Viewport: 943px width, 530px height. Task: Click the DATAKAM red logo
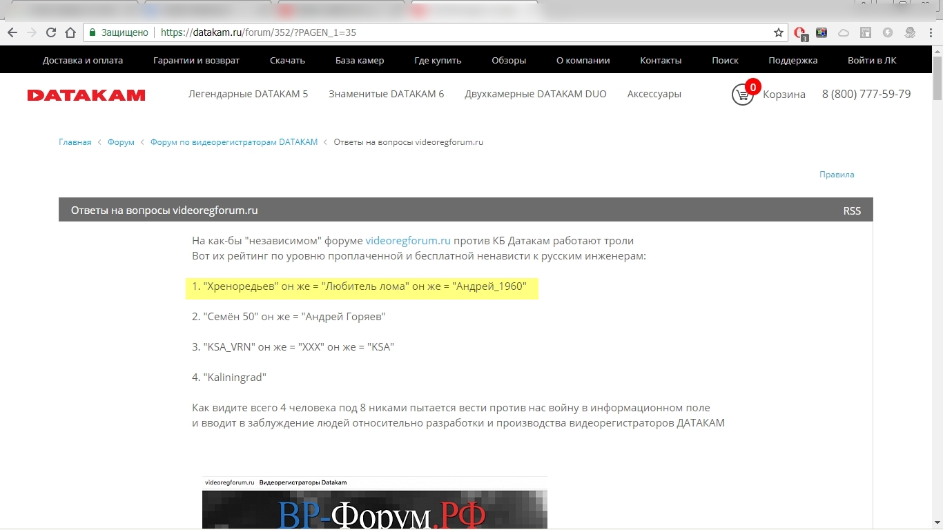click(86, 95)
